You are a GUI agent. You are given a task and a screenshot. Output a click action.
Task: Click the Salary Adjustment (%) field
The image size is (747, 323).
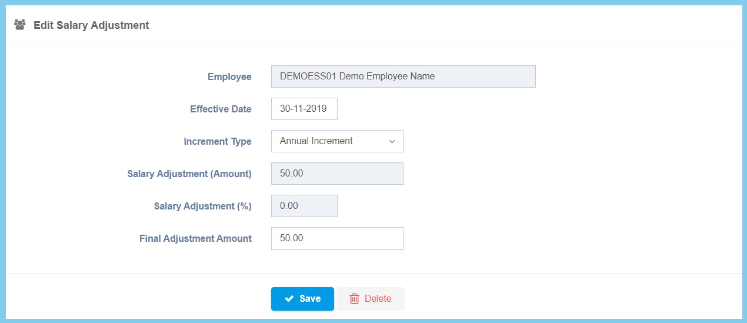[x=304, y=206]
